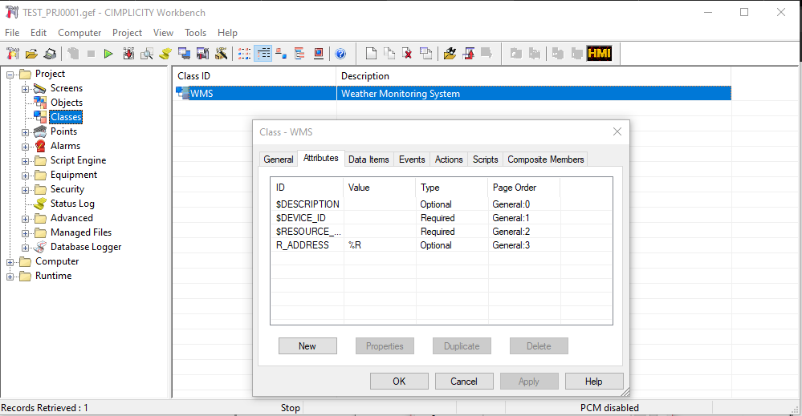Click Cancel in the Class dialog
This screenshot has height=416, width=802.
click(464, 382)
